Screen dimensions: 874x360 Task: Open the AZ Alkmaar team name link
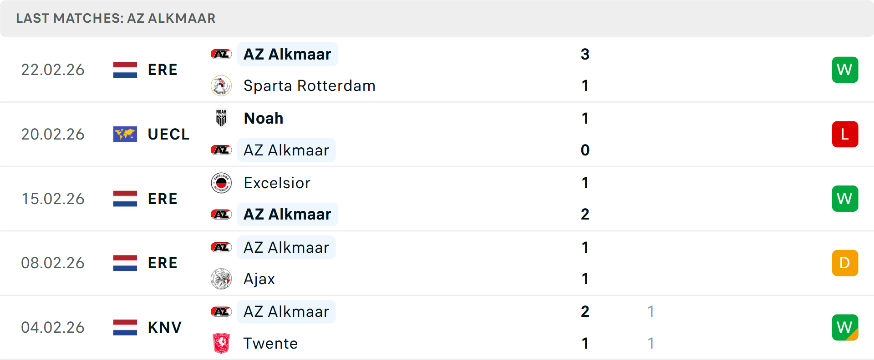coord(287,54)
